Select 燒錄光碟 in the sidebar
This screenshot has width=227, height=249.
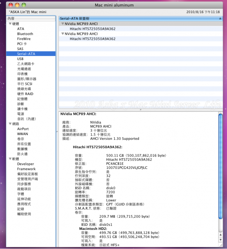tap(24, 89)
